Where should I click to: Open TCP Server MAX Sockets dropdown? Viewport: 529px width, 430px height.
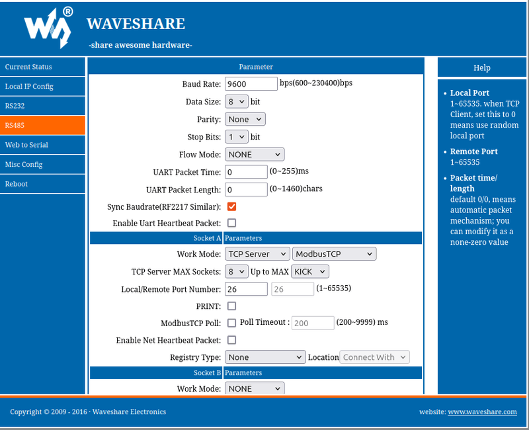237,271
